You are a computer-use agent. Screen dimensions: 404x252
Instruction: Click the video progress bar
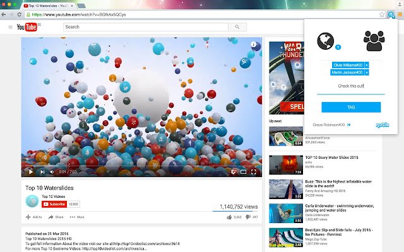(x=141, y=166)
